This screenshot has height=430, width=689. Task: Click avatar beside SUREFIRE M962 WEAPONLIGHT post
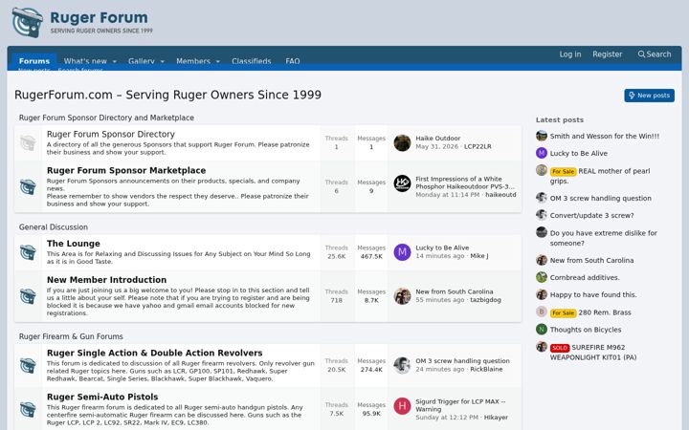click(542, 347)
